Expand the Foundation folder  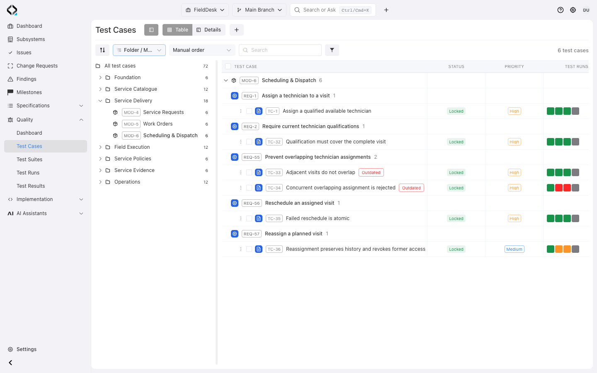100,78
